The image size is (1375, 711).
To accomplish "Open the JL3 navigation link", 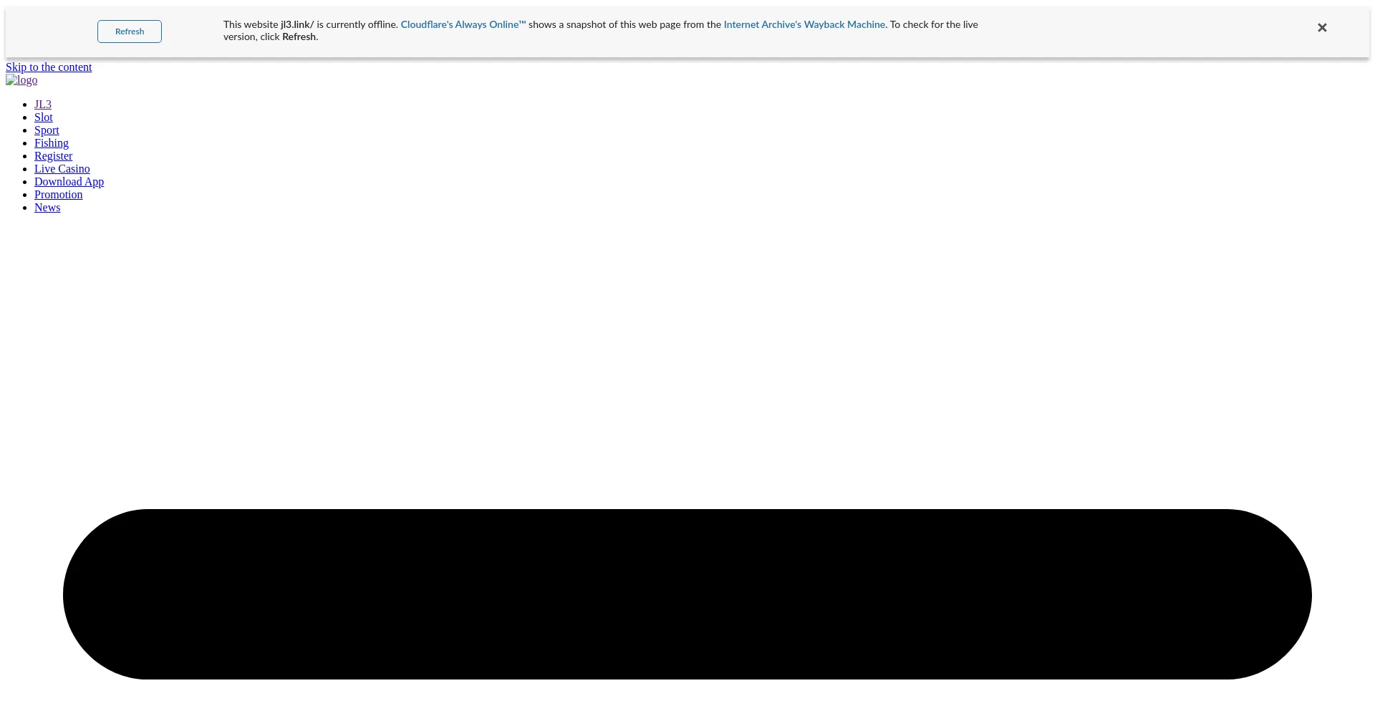I will pyautogui.click(x=43, y=105).
